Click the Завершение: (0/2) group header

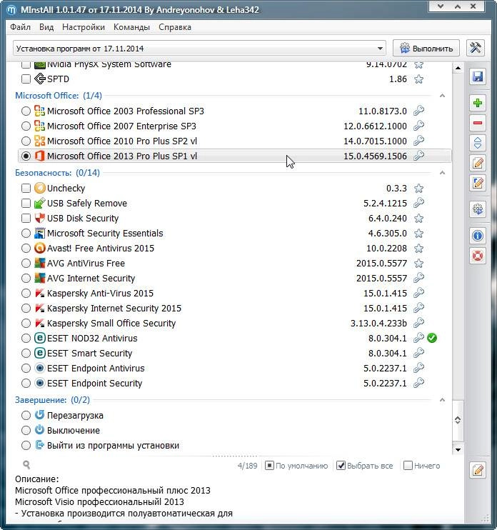point(52,400)
